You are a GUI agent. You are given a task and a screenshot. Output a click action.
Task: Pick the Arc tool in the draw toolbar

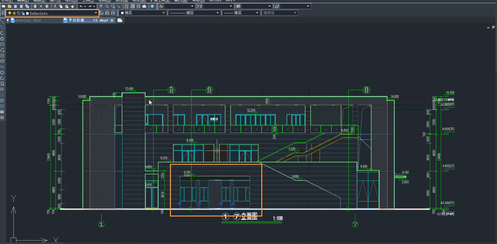(2, 50)
